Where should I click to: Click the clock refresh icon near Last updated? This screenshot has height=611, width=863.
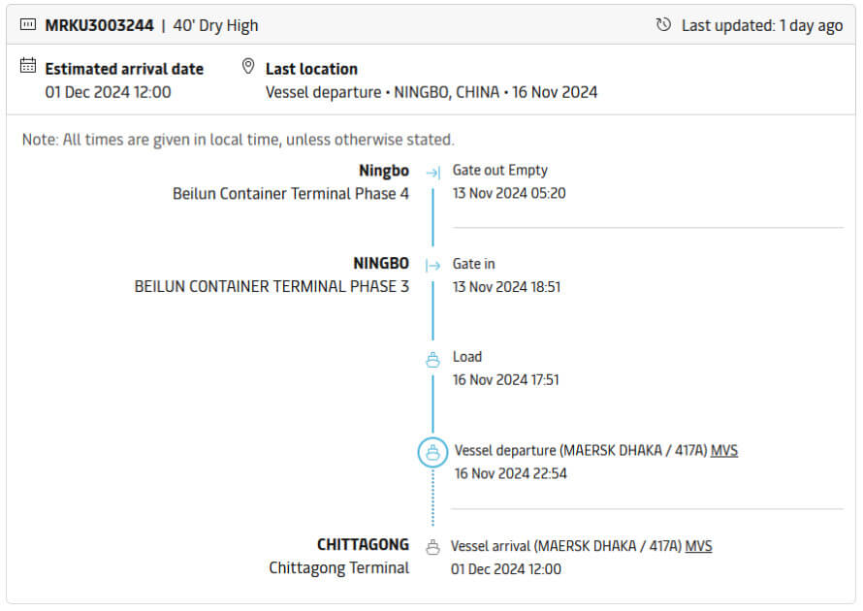(x=663, y=25)
